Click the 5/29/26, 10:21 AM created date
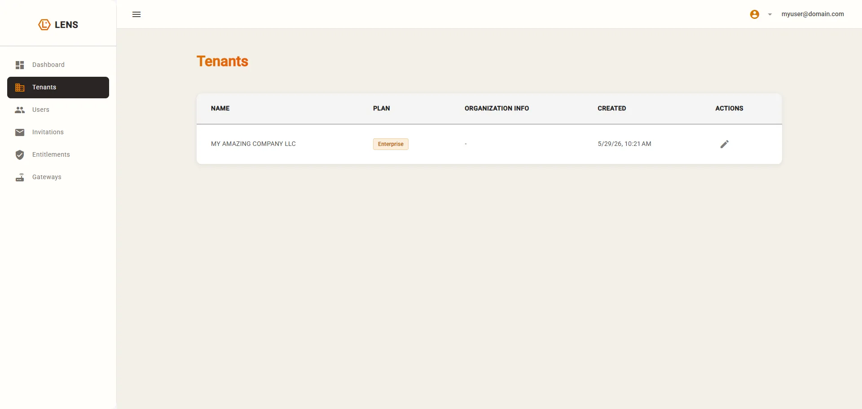Image resolution: width=862 pixels, height=409 pixels. click(625, 144)
